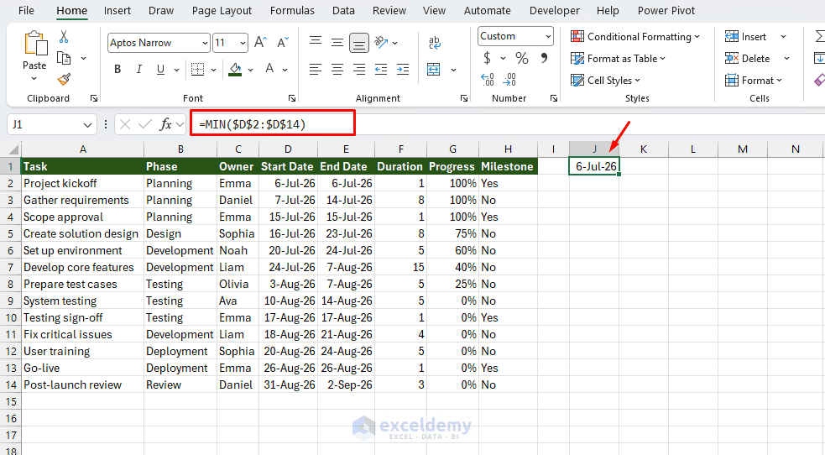
Task: Click the Middle Align icon
Action: tap(337, 43)
